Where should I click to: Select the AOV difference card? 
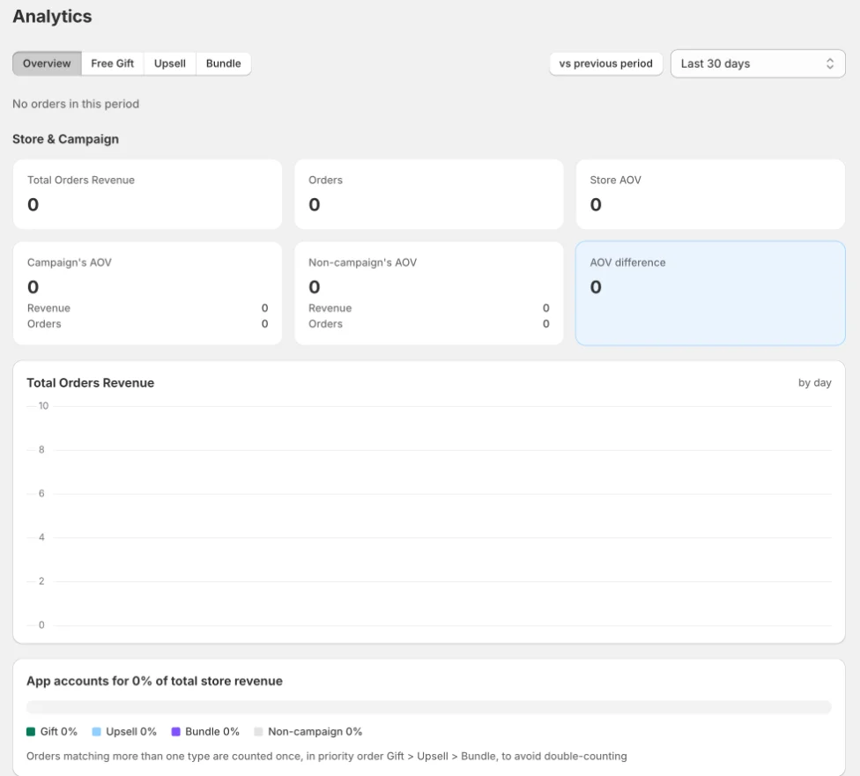(710, 293)
